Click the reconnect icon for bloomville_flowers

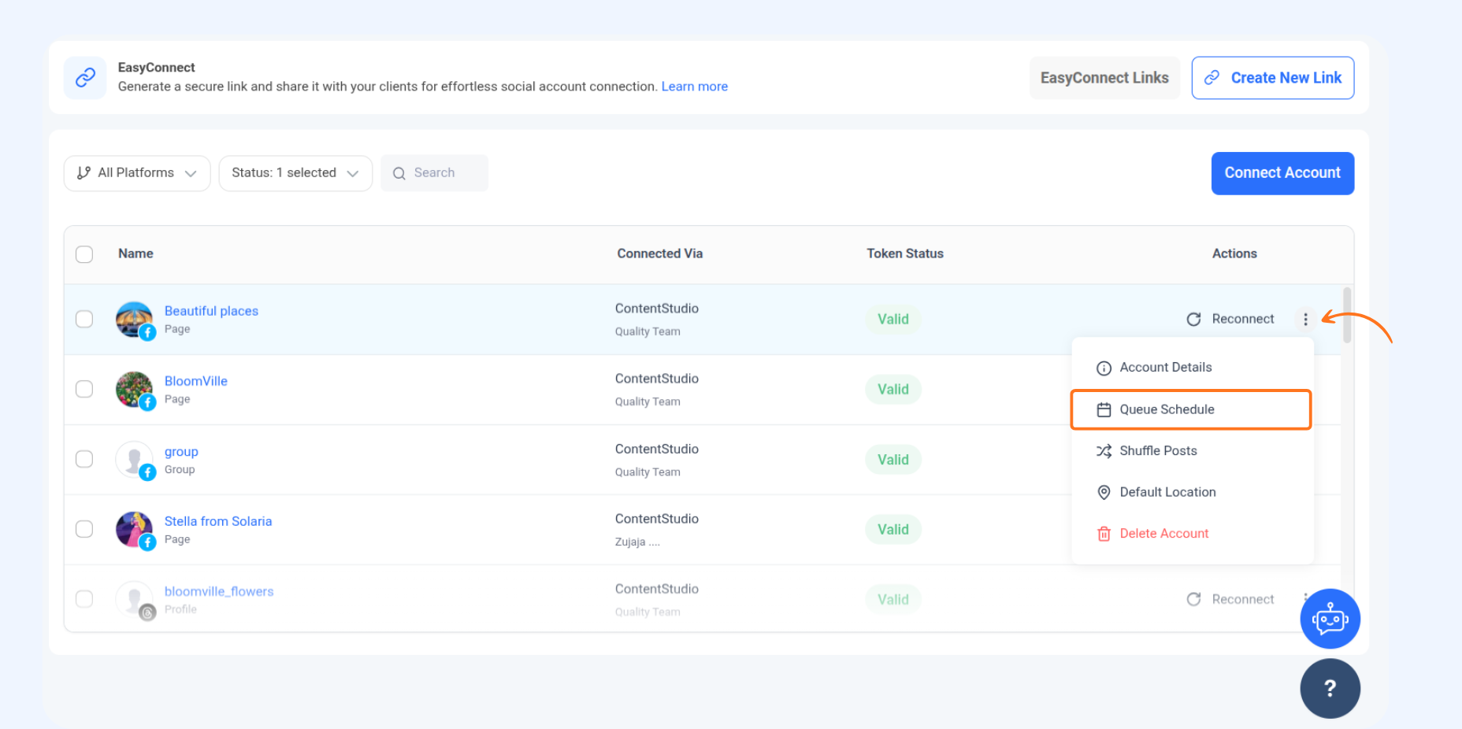(x=1193, y=599)
